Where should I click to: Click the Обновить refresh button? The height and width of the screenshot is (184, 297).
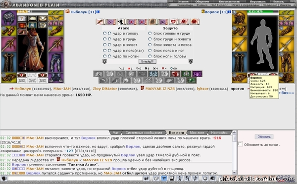(264, 137)
